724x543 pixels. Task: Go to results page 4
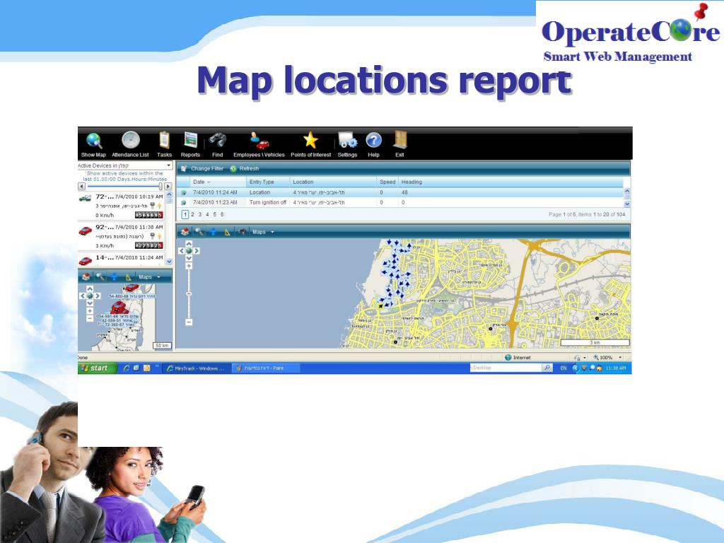pos(207,215)
